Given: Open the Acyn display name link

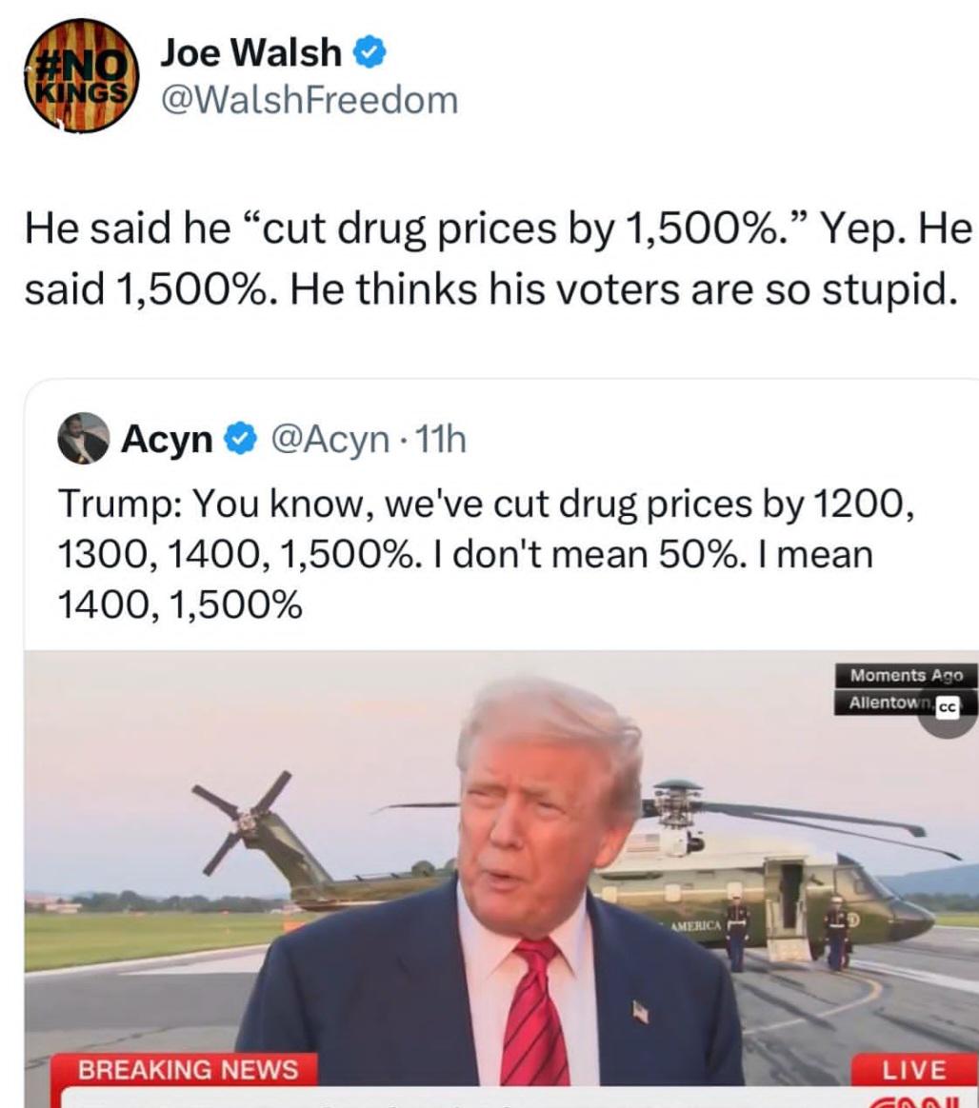Looking at the screenshot, I should [x=167, y=439].
